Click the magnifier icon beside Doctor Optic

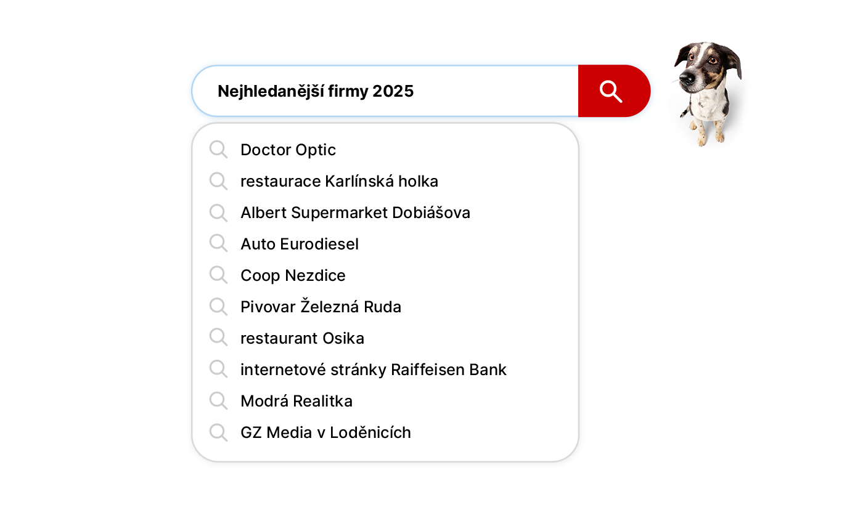point(218,150)
